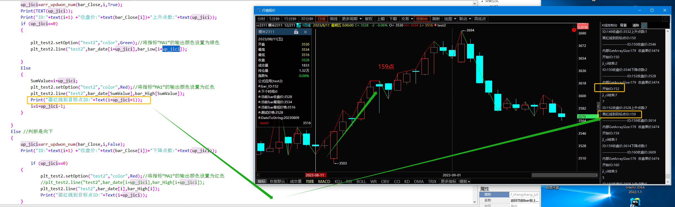The width and height of the screenshot is (675, 207).
Task: Switch to 分时 chart period
Action: tap(261, 19)
